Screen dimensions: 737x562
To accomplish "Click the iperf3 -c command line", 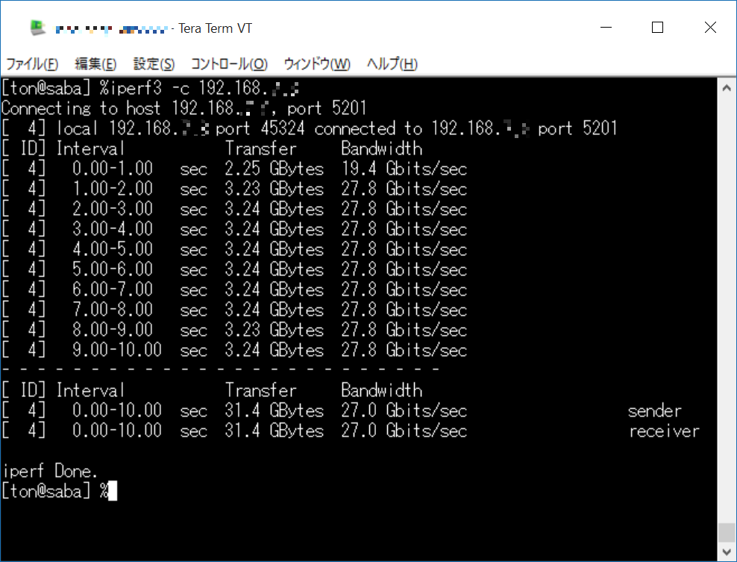I will 149,88.
